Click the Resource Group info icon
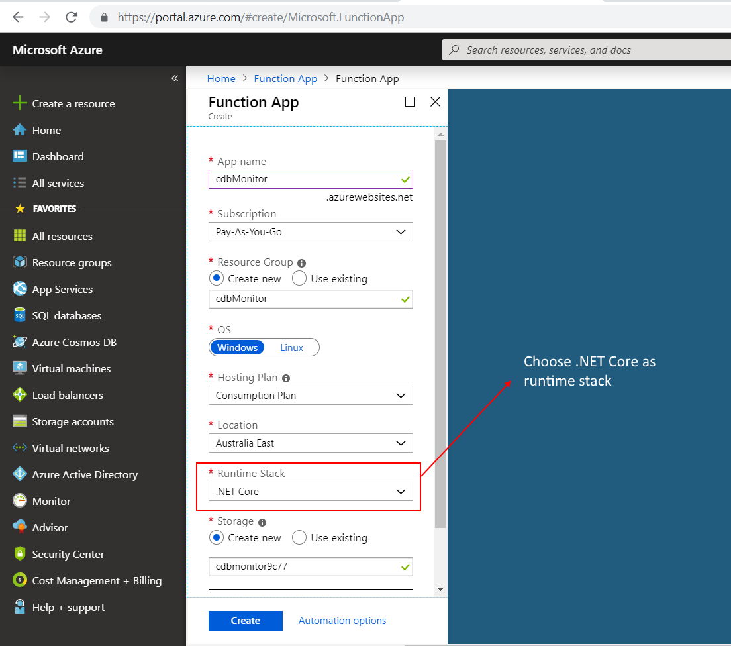The width and height of the screenshot is (731, 646). 302,263
